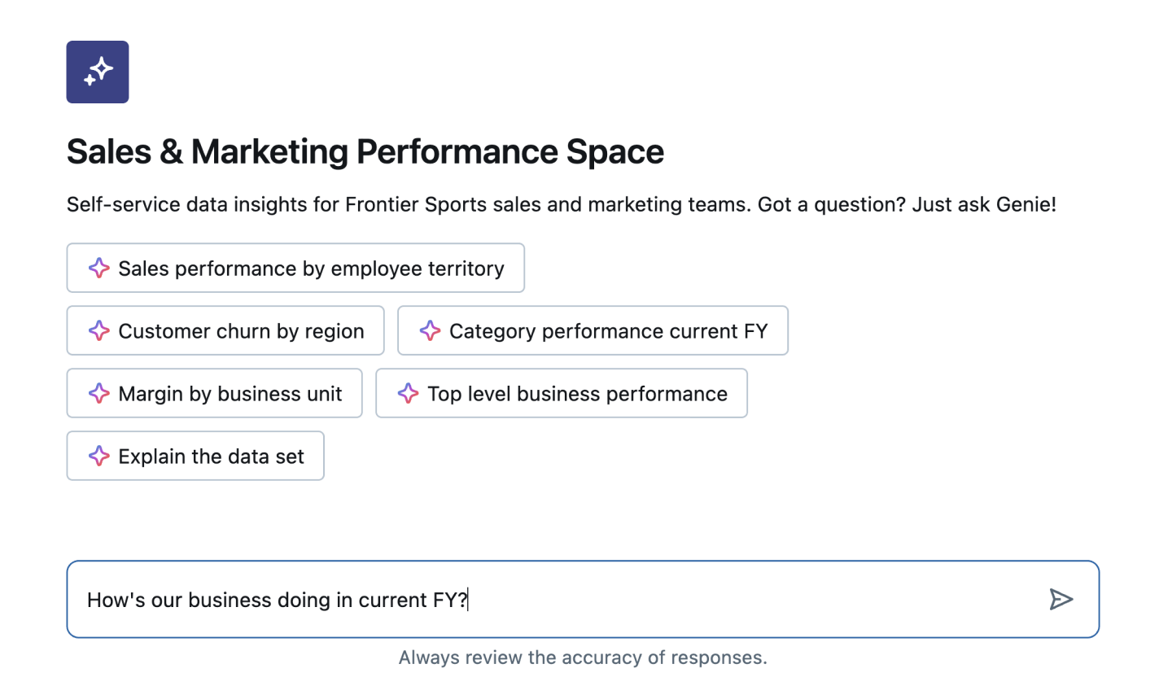Click the 'Just ask Genie!' phrase
1159x699 pixels.
pos(983,204)
